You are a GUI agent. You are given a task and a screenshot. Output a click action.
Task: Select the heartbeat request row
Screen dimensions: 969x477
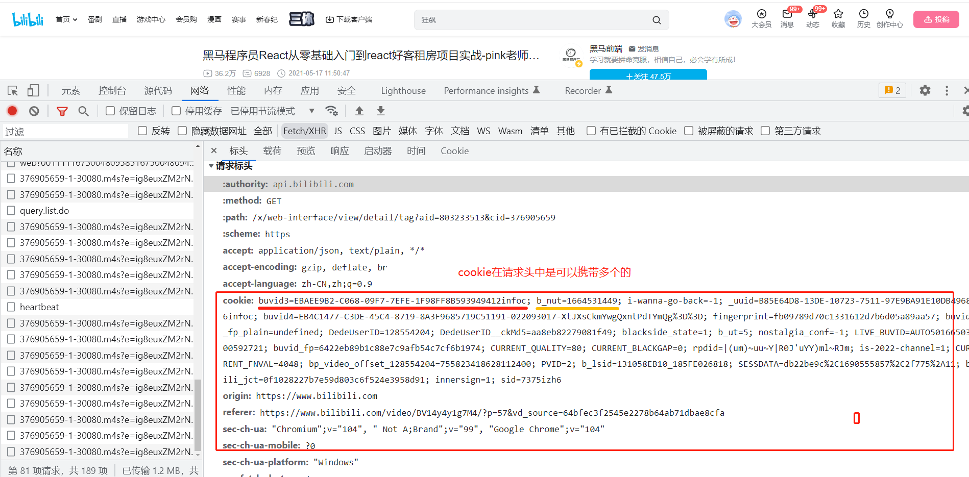point(97,307)
